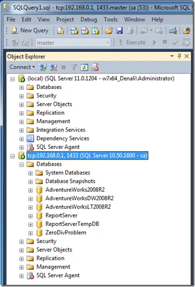Click the Object Explorer window position arrow
The height and width of the screenshot is (287, 195).
172,56
